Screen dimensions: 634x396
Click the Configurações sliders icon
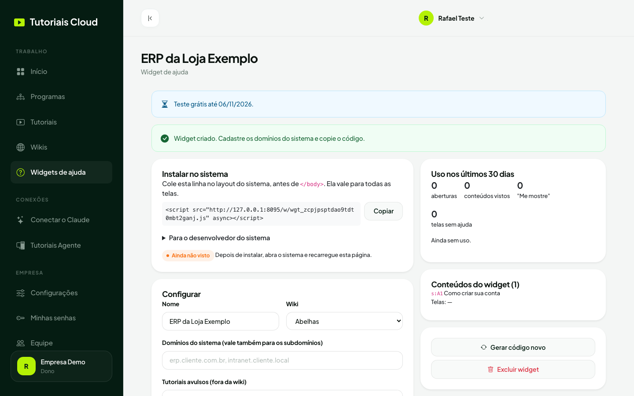click(21, 293)
